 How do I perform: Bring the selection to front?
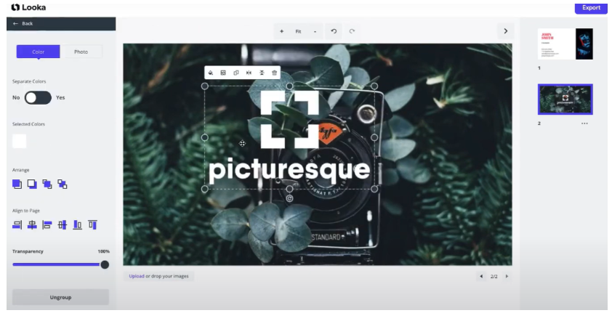[17, 184]
